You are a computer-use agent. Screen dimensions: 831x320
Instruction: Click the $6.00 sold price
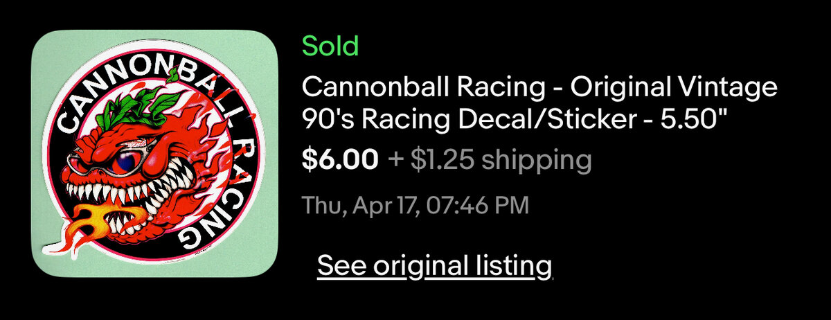coord(340,160)
